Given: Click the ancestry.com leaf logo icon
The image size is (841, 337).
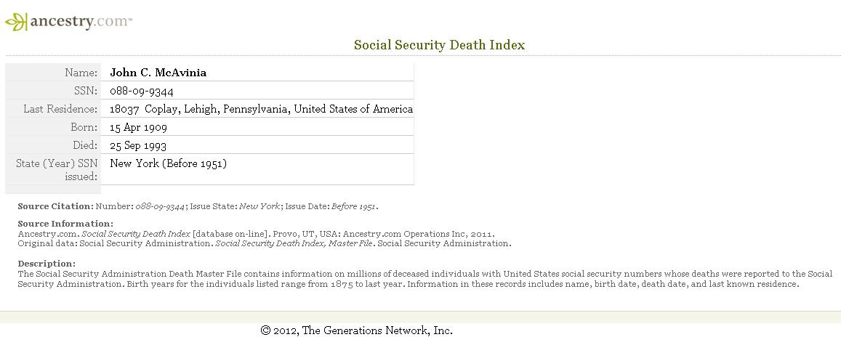Looking at the screenshot, I should (15, 22).
